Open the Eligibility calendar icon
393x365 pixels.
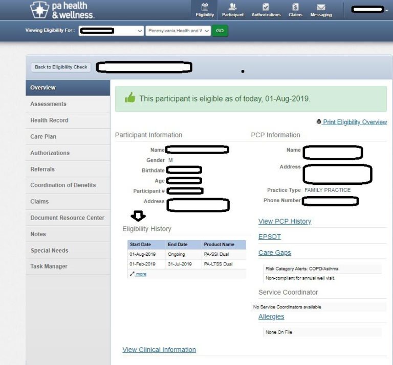(205, 8)
